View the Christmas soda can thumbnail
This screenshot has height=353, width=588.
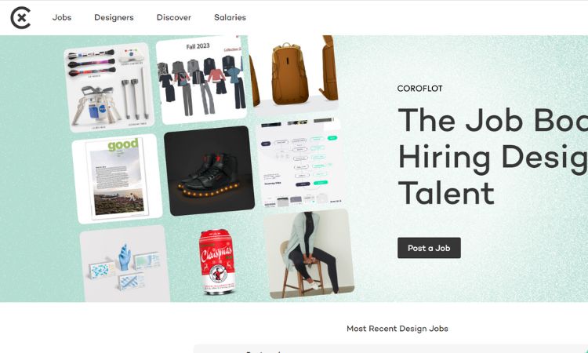pyautogui.click(x=218, y=261)
